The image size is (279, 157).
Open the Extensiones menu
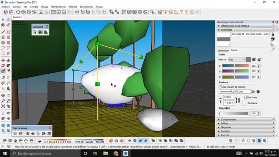tap(86, 7)
